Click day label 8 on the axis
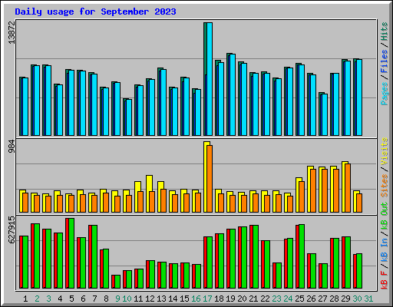This screenshot has height=307, width=393. pyautogui.click(x=106, y=299)
